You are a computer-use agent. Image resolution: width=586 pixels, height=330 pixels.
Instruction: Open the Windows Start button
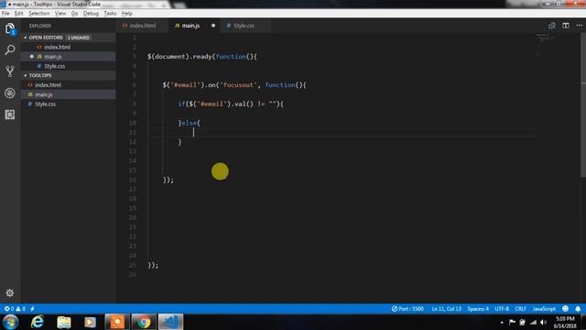click(10, 322)
